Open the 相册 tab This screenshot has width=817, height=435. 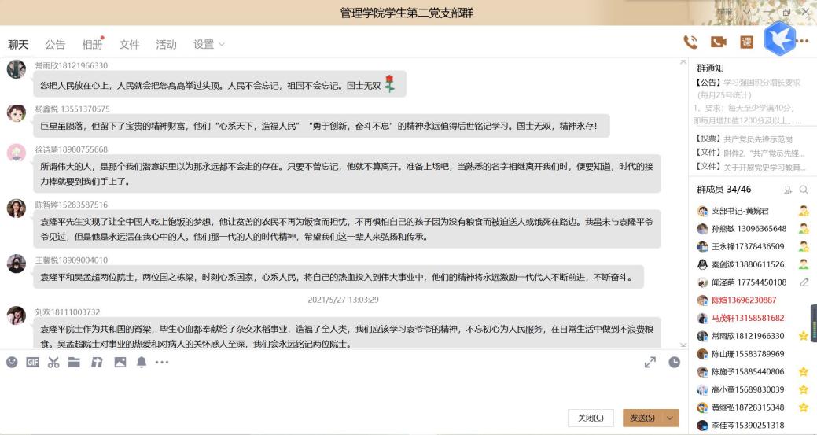[92, 45]
